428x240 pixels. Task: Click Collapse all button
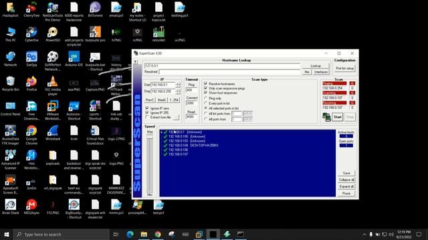tap(346, 180)
